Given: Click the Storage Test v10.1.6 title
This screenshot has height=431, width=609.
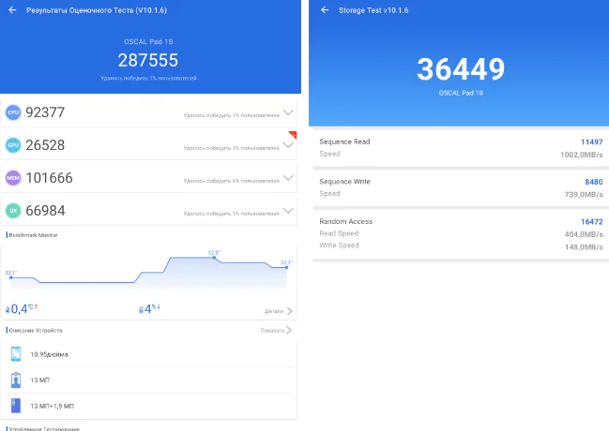Looking at the screenshot, I should tap(373, 10).
